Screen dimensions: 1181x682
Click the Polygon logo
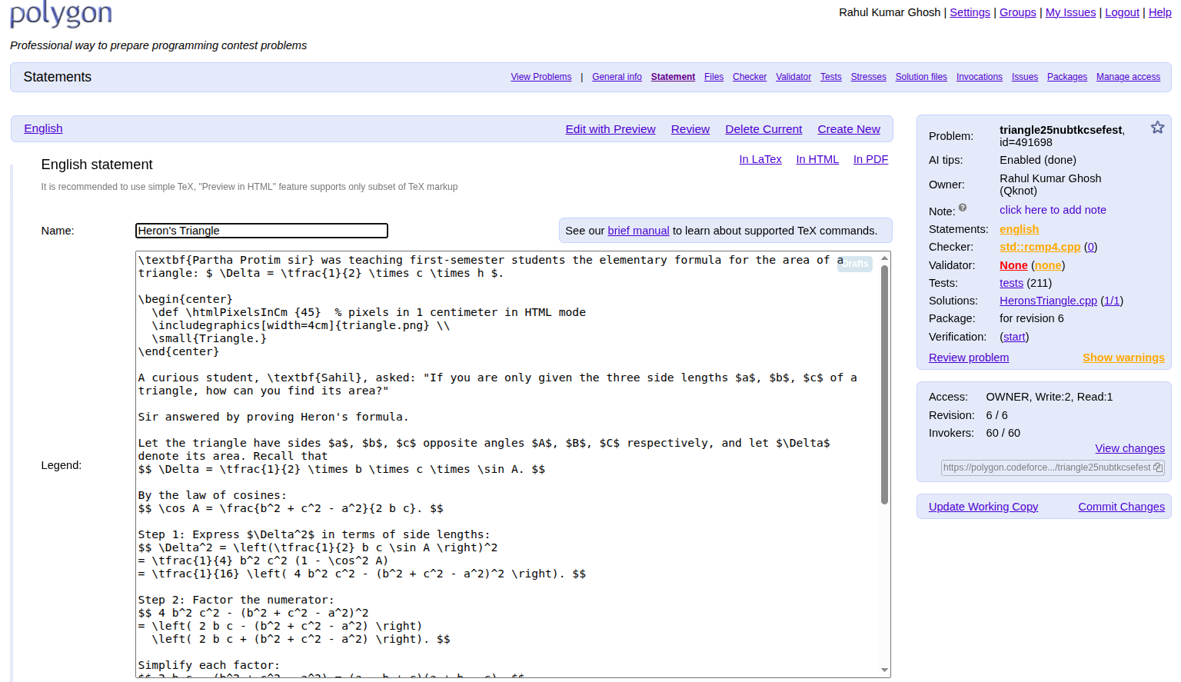[x=61, y=14]
